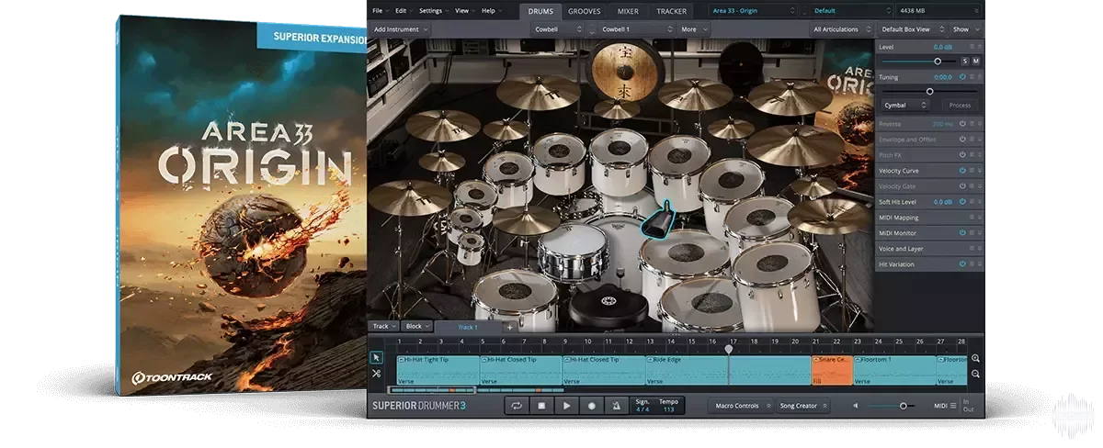Add a new track with plus button
The width and height of the screenshot is (1103, 448).
(509, 327)
